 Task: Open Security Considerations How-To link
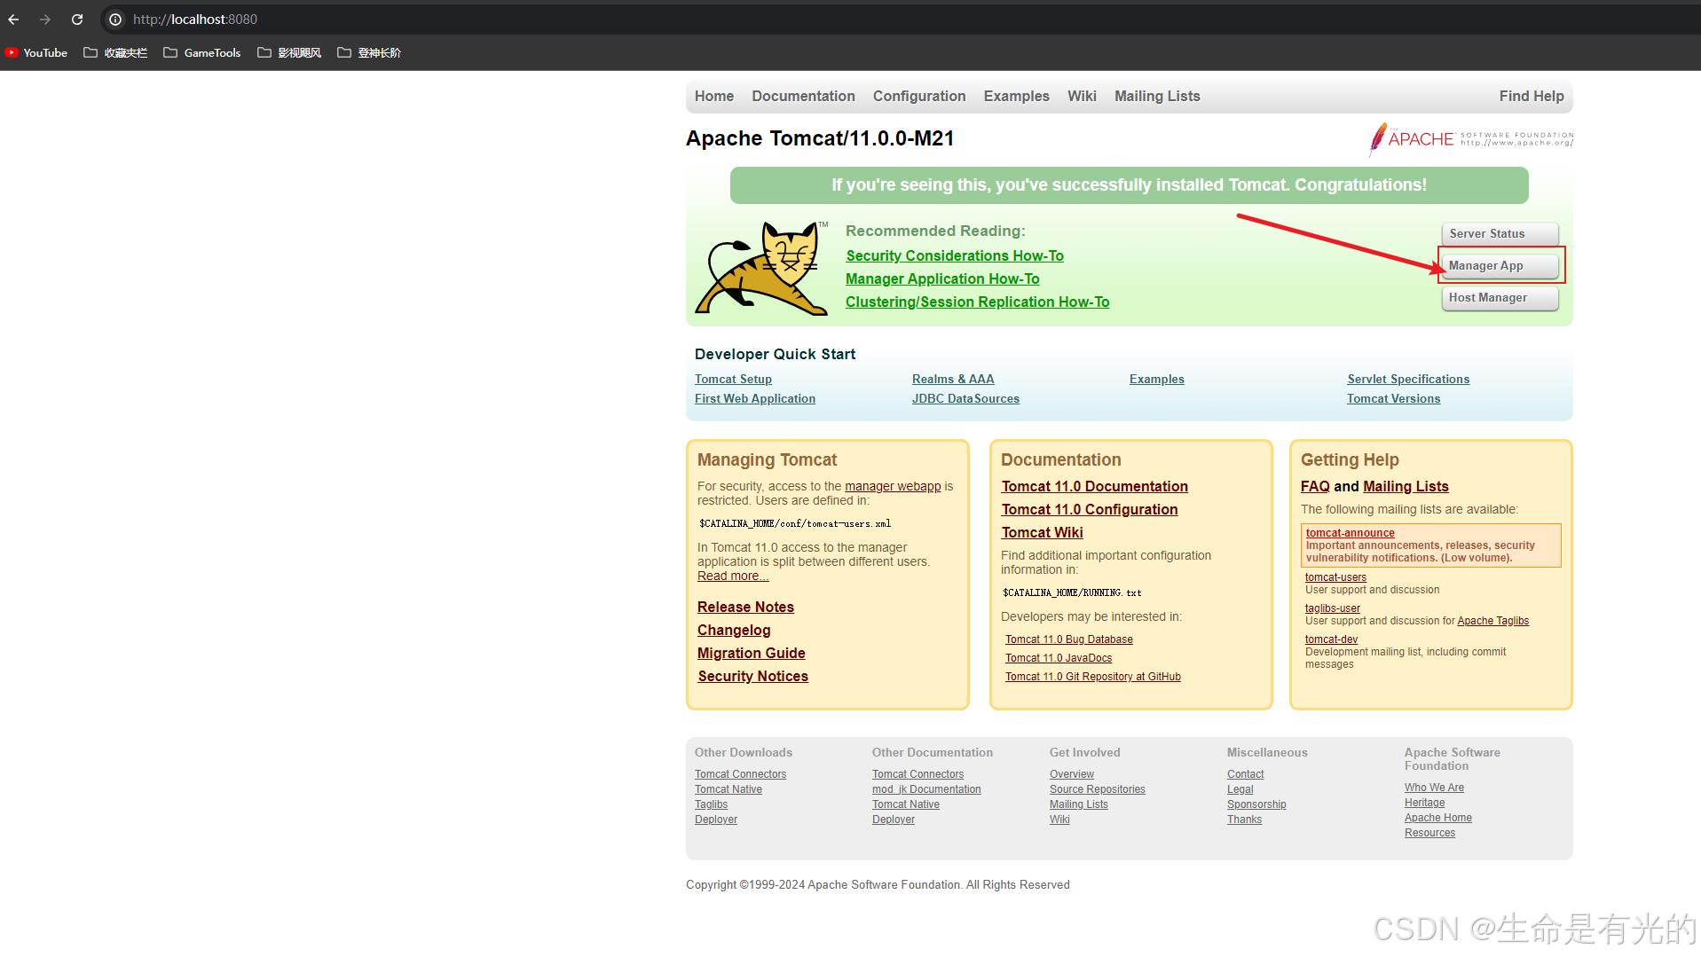tap(955, 255)
